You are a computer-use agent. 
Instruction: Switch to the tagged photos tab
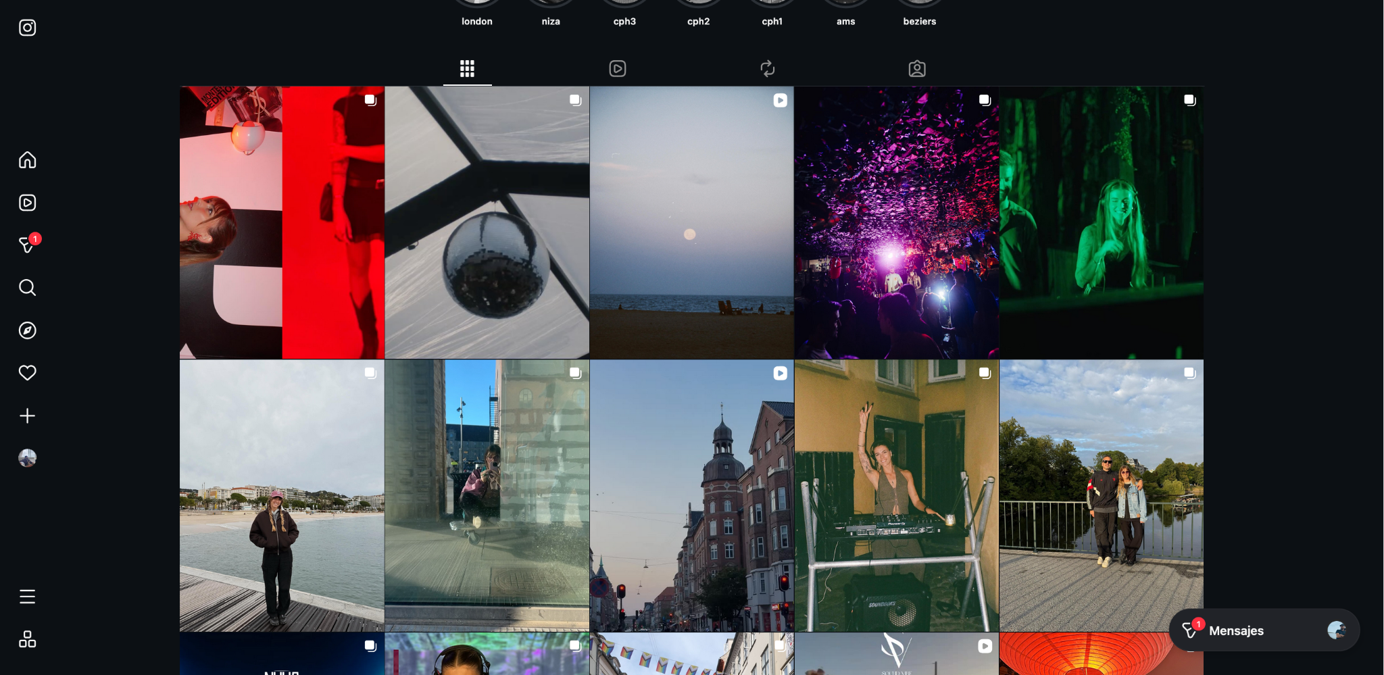tap(917, 69)
